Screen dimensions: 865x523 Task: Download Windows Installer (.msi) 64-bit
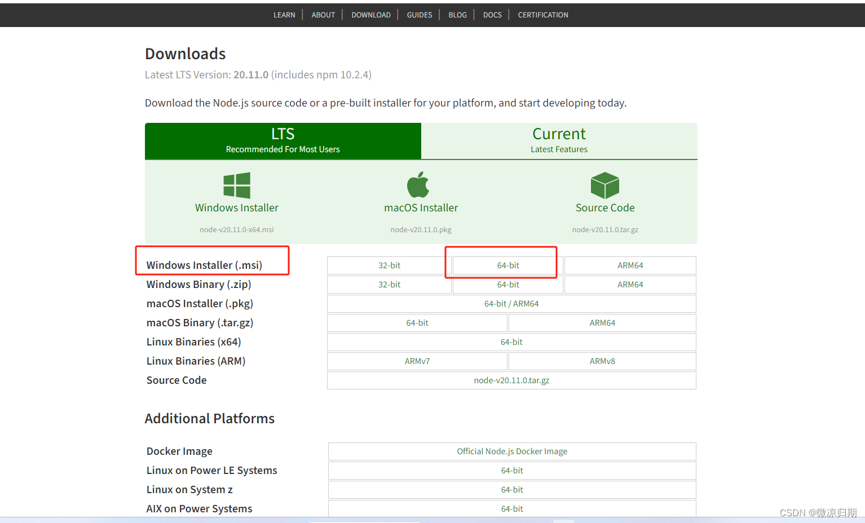point(508,265)
